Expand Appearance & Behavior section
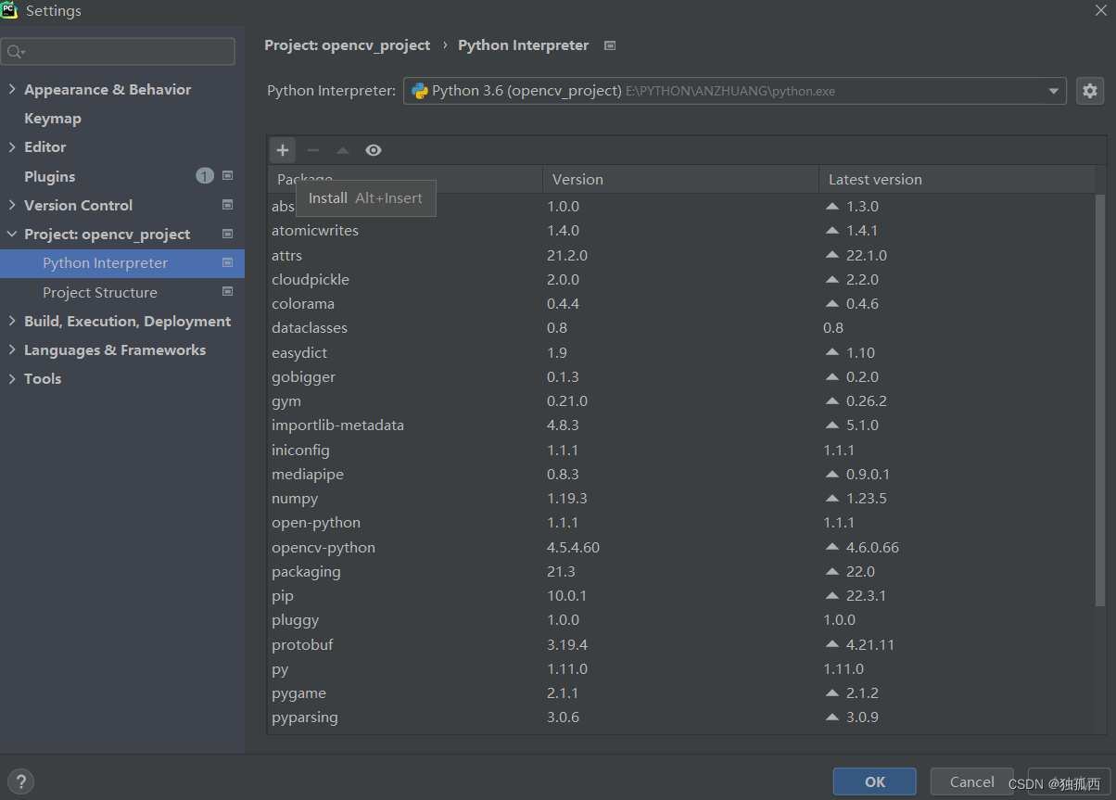Image resolution: width=1116 pixels, height=800 pixels. pos(12,90)
